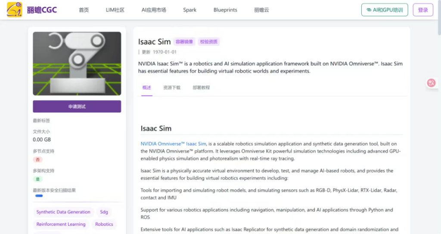This screenshot has height=234, width=441.
Task: Open Spark in the top navigation
Action: point(189,10)
